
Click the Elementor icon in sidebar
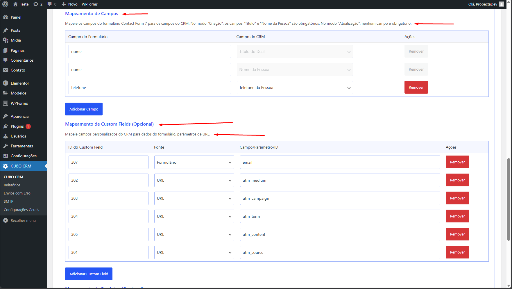coord(6,83)
